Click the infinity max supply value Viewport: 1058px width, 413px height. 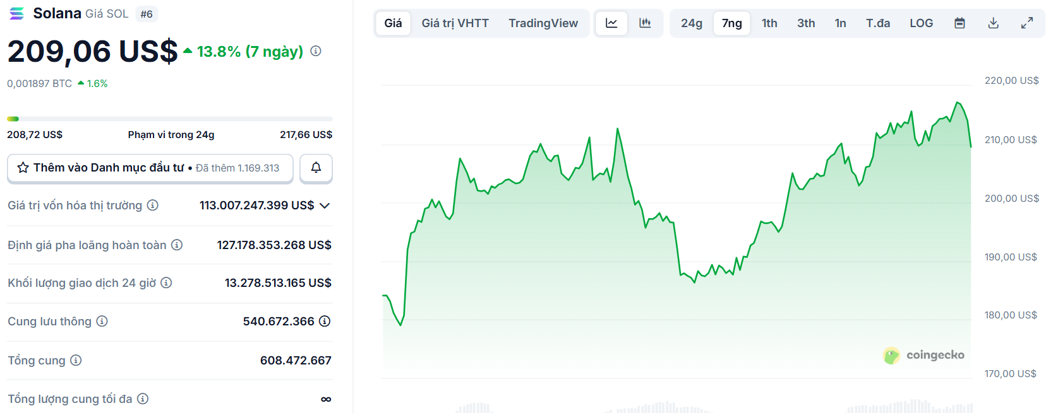pyautogui.click(x=326, y=399)
